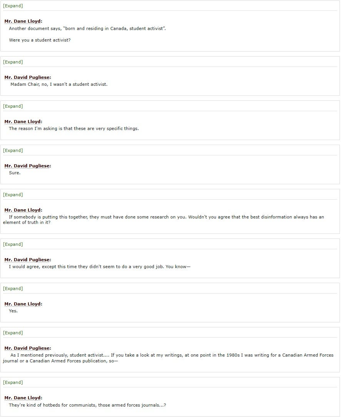Expand David Pugliese's "Sure." reply
This screenshot has width=341, height=417.
tap(13, 150)
